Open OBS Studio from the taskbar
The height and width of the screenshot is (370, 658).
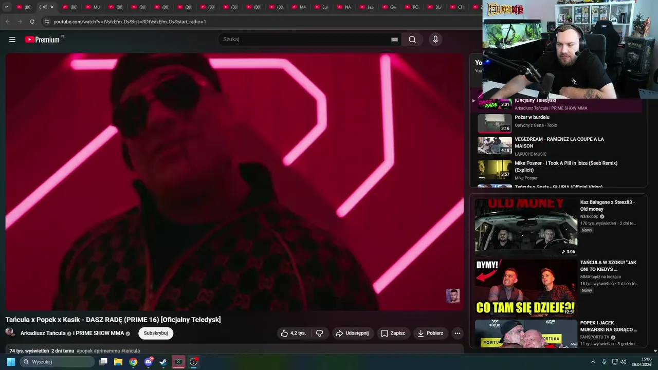click(x=194, y=362)
